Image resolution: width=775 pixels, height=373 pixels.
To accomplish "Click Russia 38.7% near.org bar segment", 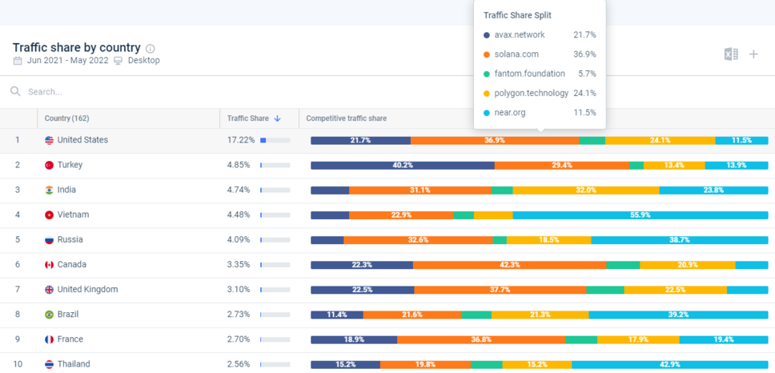I will [680, 240].
